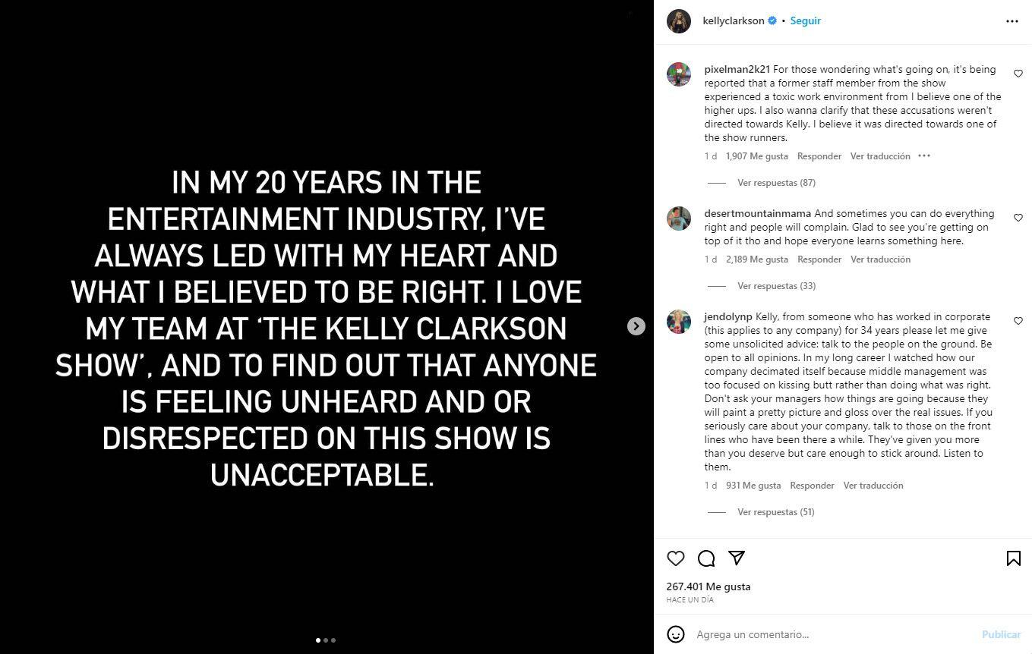Image resolution: width=1032 pixels, height=654 pixels.
Task: Select second carousel dot indicator
Action: pyautogui.click(x=326, y=640)
